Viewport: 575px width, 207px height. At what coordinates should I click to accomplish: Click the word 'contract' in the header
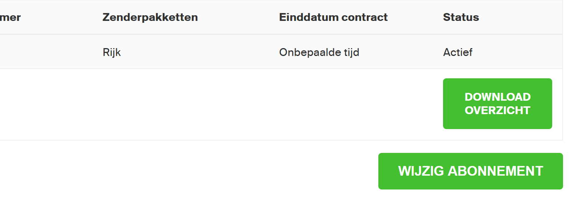point(365,17)
